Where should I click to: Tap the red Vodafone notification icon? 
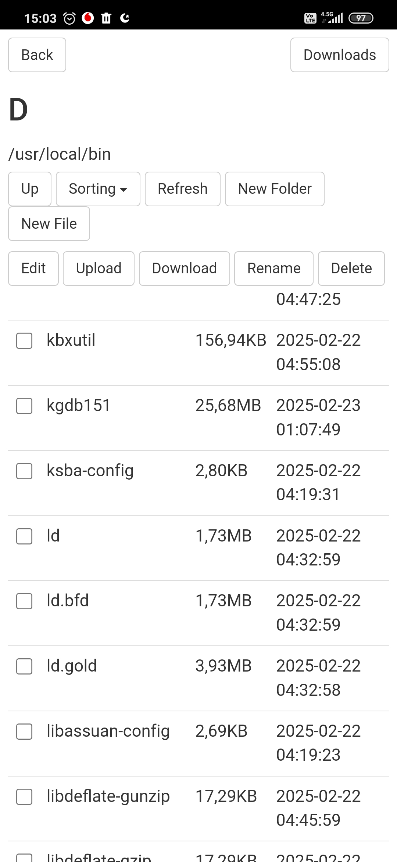(x=88, y=18)
